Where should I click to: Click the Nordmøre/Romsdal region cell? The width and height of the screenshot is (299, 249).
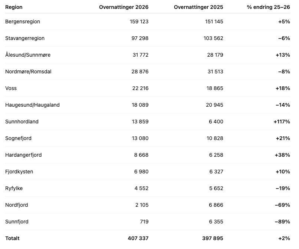click(x=28, y=72)
